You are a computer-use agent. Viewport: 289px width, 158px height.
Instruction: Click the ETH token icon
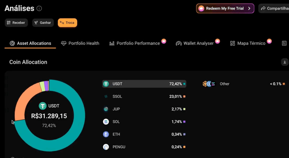pos(106,134)
